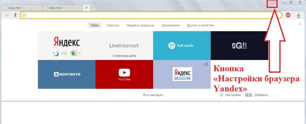The width and height of the screenshot is (306, 124).
Task: Switch to first index.html tab
Action: point(22,8)
